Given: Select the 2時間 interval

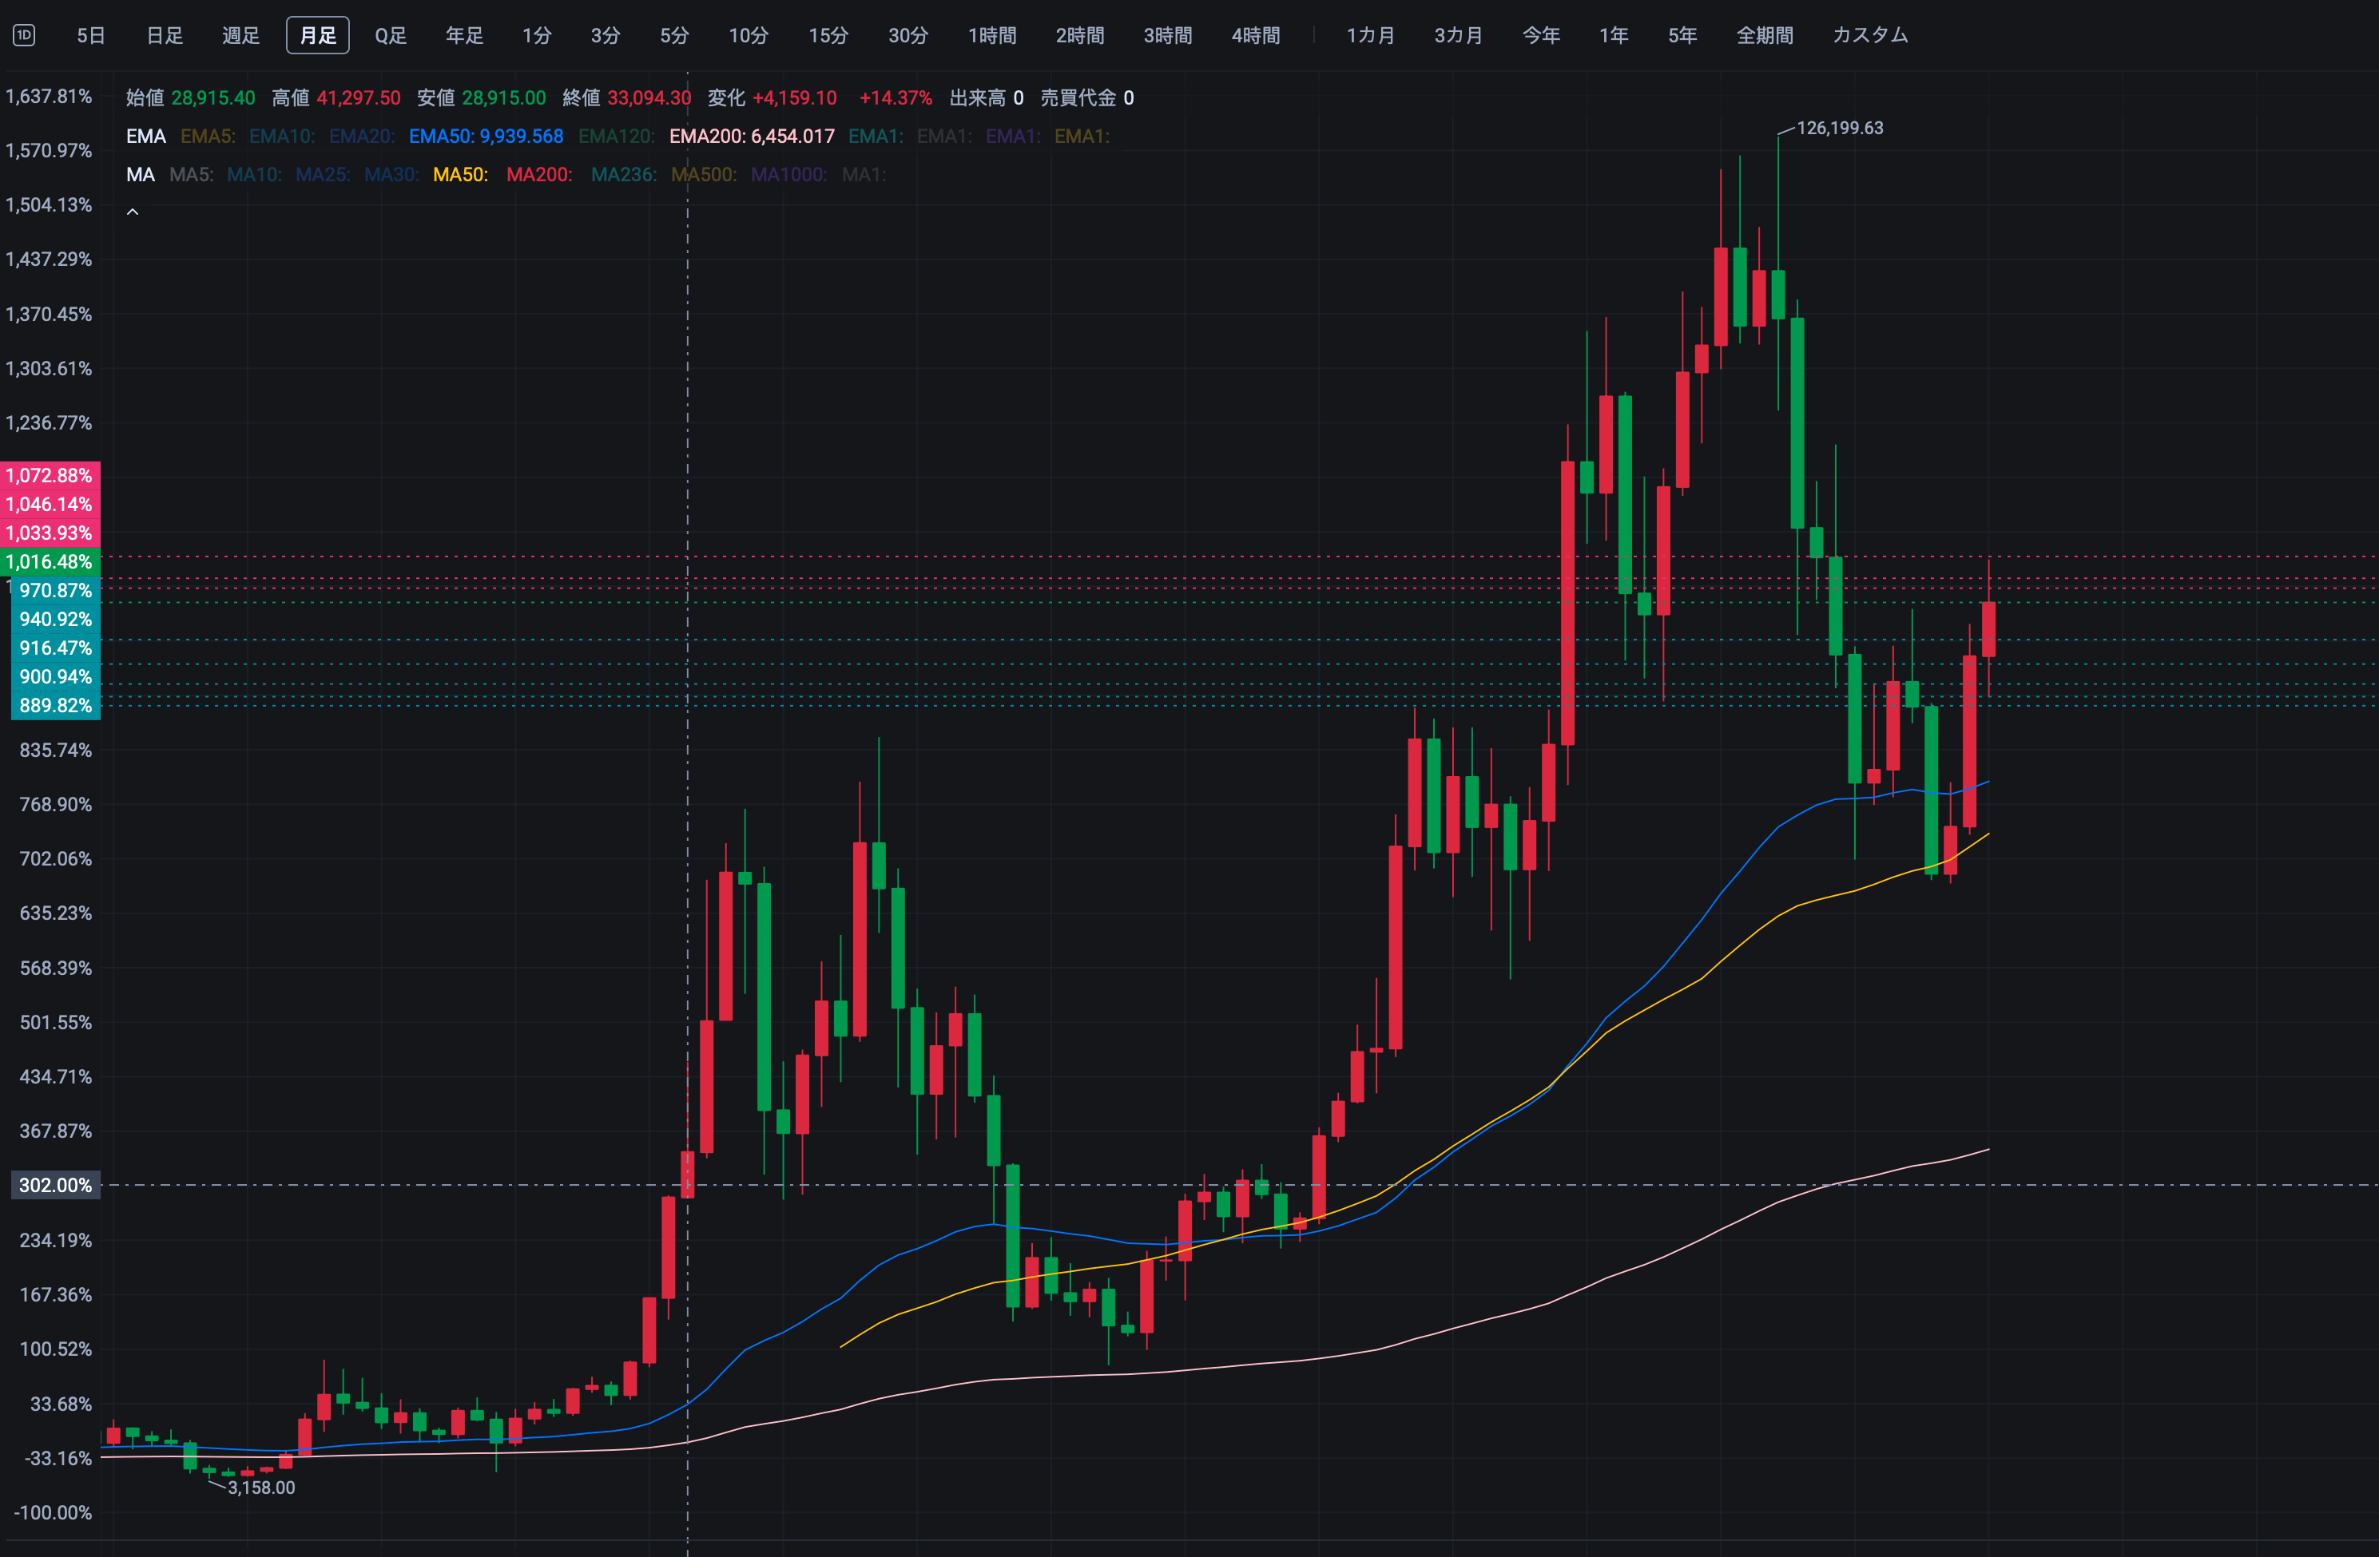Looking at the screenshot, I should click(1081, 35).
